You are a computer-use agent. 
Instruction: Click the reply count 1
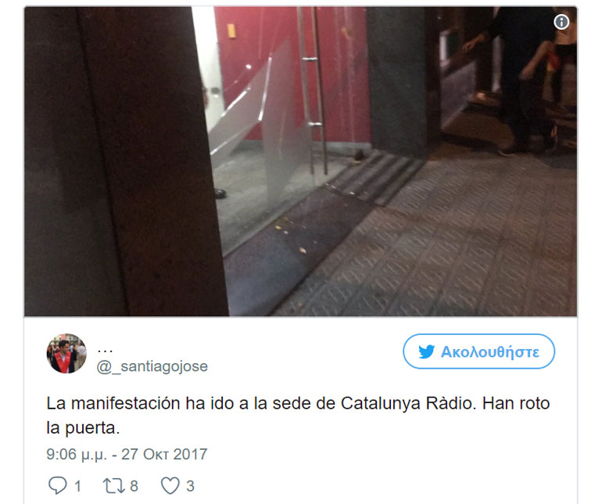[77, 486]
